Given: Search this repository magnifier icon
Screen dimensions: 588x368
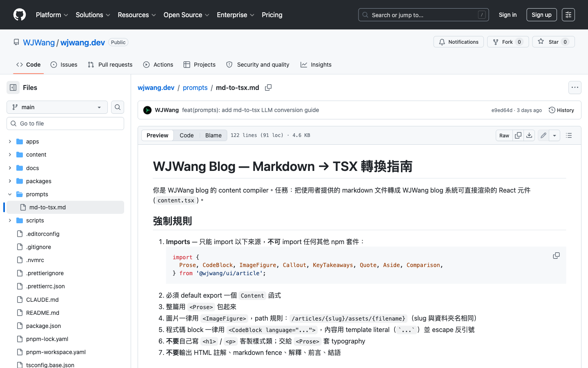Looking at the screenshot, I should tap(118, 107).
